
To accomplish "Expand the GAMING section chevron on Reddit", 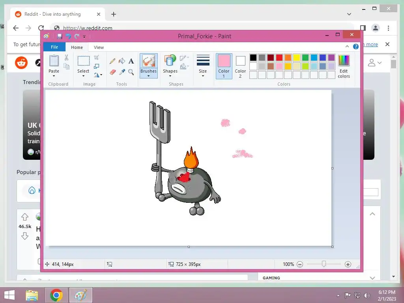I will pos(372,278).
